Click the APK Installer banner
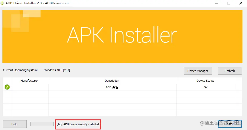The height and width of the screenshot is (130, 247). coord(122,37)
